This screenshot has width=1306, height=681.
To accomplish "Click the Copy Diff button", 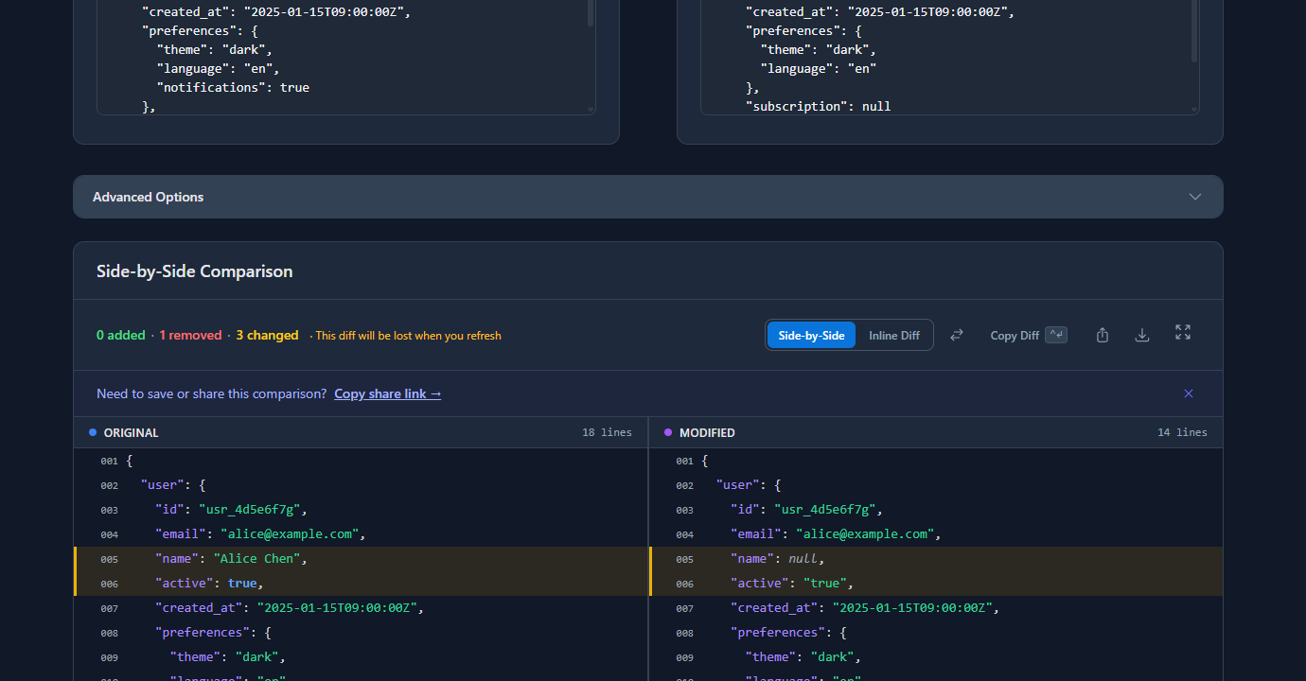I will pyautogui.click(x=1014, y=334).
